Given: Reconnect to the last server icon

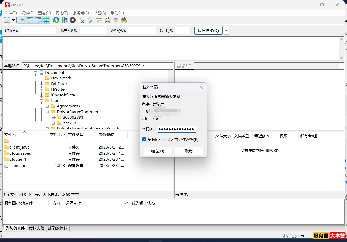Looking at the screenshot, I should pyautogui.click(x=89, y=20).
